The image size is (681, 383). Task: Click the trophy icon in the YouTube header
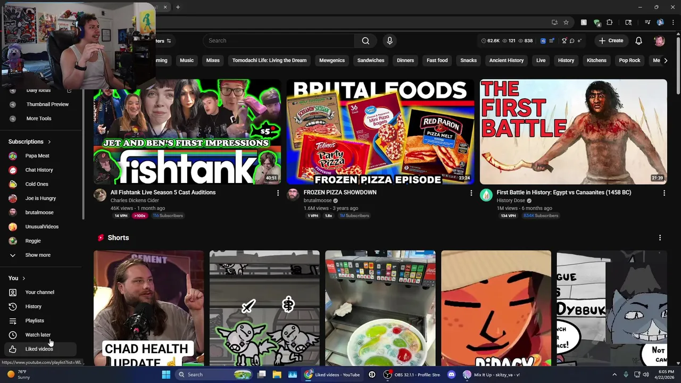564,40
